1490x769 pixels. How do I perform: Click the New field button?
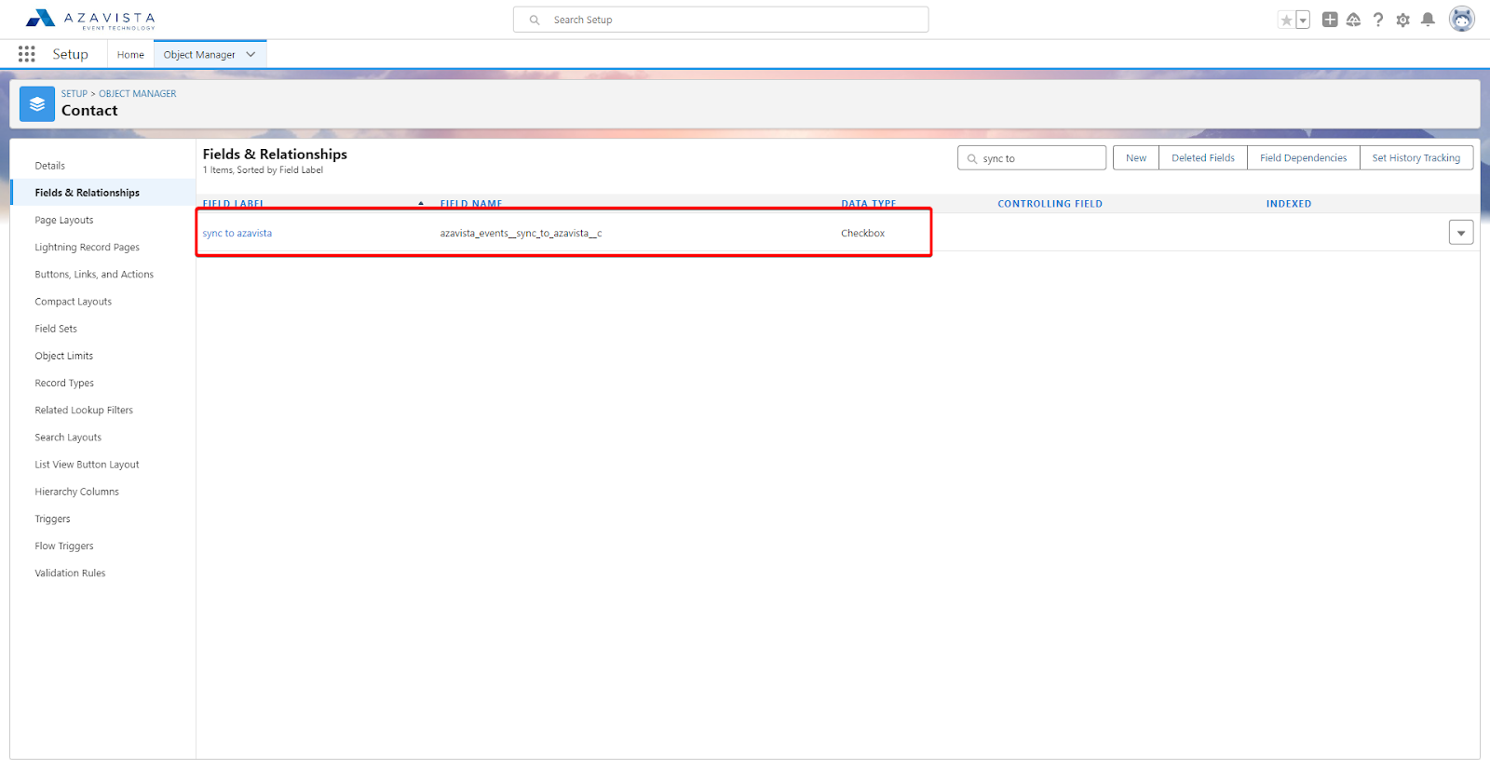(1136, 158)
